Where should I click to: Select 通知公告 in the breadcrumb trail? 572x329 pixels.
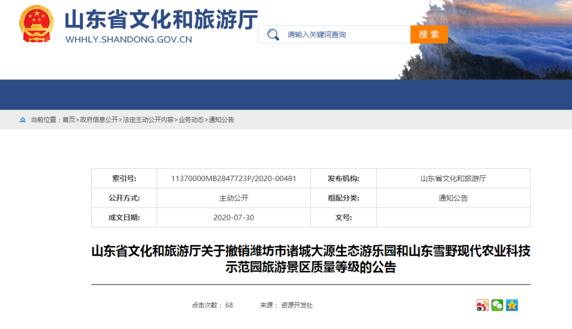click(x=221, y=120)
